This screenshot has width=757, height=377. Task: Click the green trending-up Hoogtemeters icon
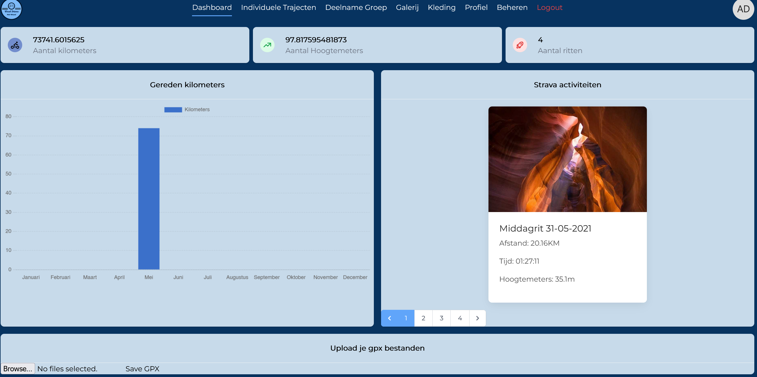pos(267,45)
